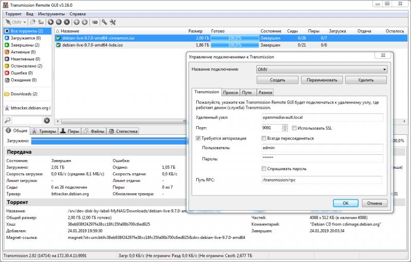The image size is (411, 262).
Task: Switch to the 'Разное' dialog tab
Action: pos(265,93)
